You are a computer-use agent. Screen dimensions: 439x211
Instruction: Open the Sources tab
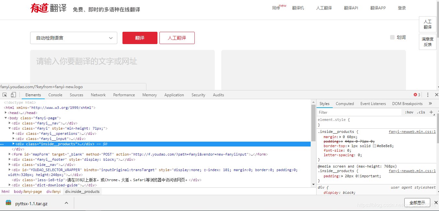(76, 95)
